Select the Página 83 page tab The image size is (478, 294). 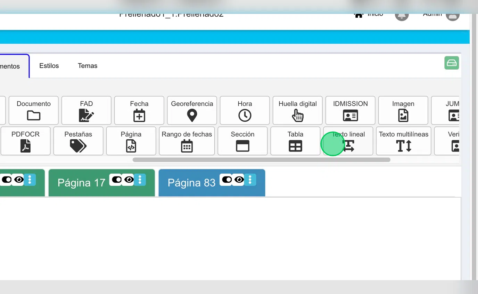tap(191, 183)
